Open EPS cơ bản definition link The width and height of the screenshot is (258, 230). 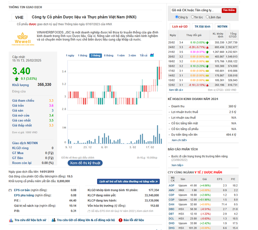(x=22, y=190)
